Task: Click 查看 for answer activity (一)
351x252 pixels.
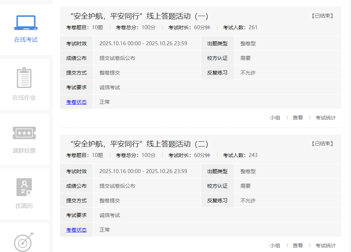Action: pos(298,118)
